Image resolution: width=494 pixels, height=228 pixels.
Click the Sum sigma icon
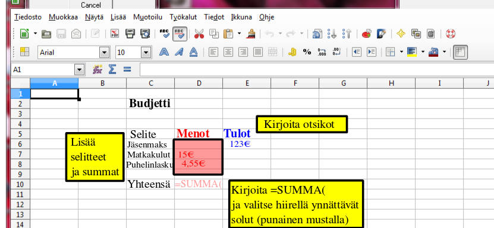click(x=112, y=69)
